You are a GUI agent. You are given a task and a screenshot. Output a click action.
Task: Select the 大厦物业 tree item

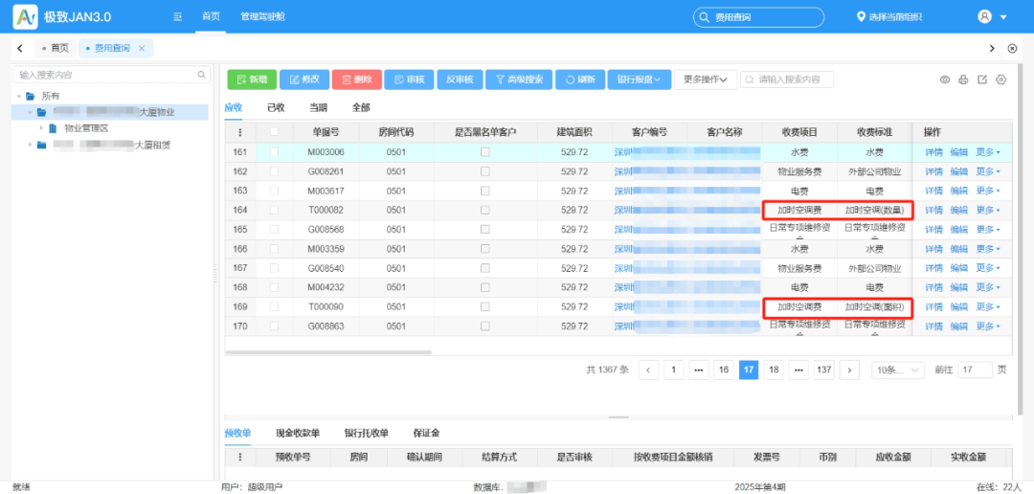[111, 112]
